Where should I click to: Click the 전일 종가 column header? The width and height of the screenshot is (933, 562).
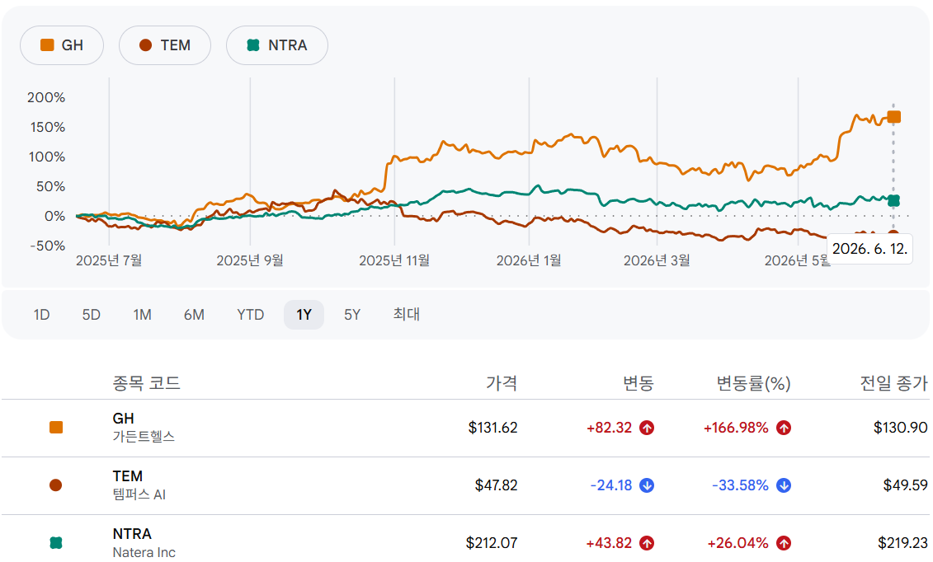click(893, 383)
